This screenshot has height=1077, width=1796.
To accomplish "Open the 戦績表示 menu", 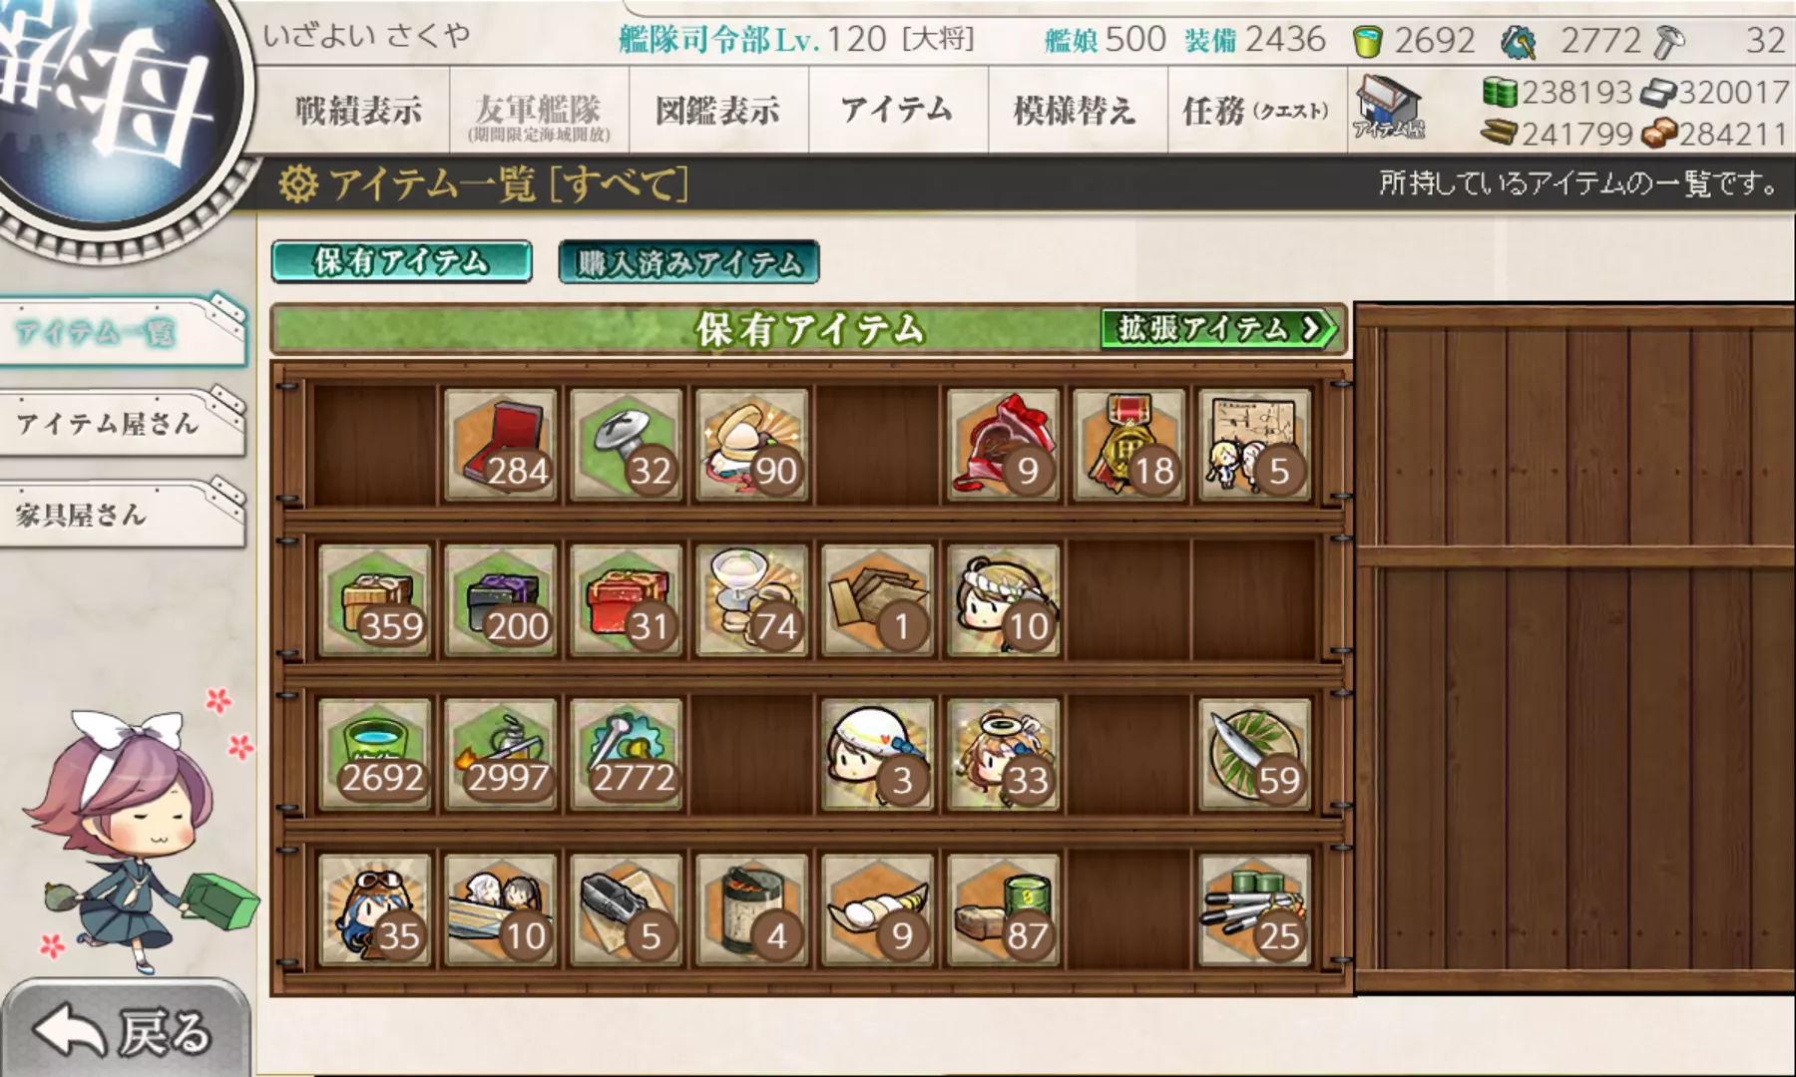I will pos(359,110).
